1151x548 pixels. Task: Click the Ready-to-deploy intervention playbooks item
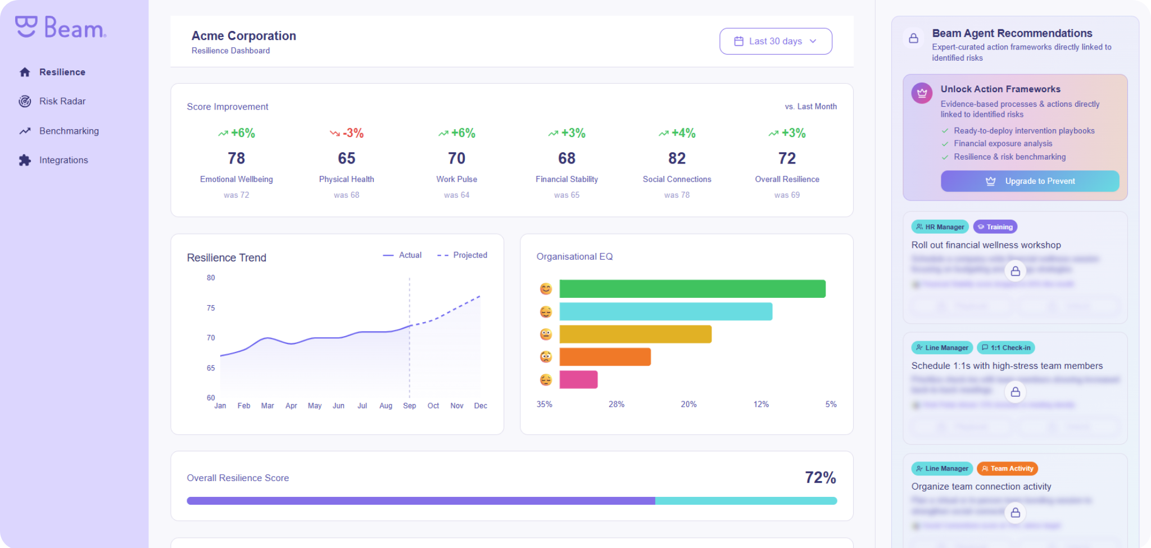click(1024, 131)
